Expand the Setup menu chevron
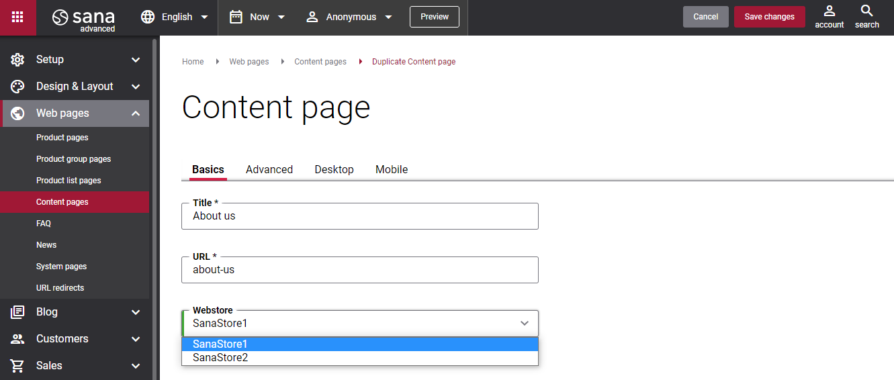The width and height of the screenshot is (894, 380). pyautogui.click(x=136, y=60)
